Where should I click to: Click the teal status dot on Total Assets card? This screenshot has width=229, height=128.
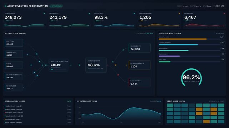point(44,14)
